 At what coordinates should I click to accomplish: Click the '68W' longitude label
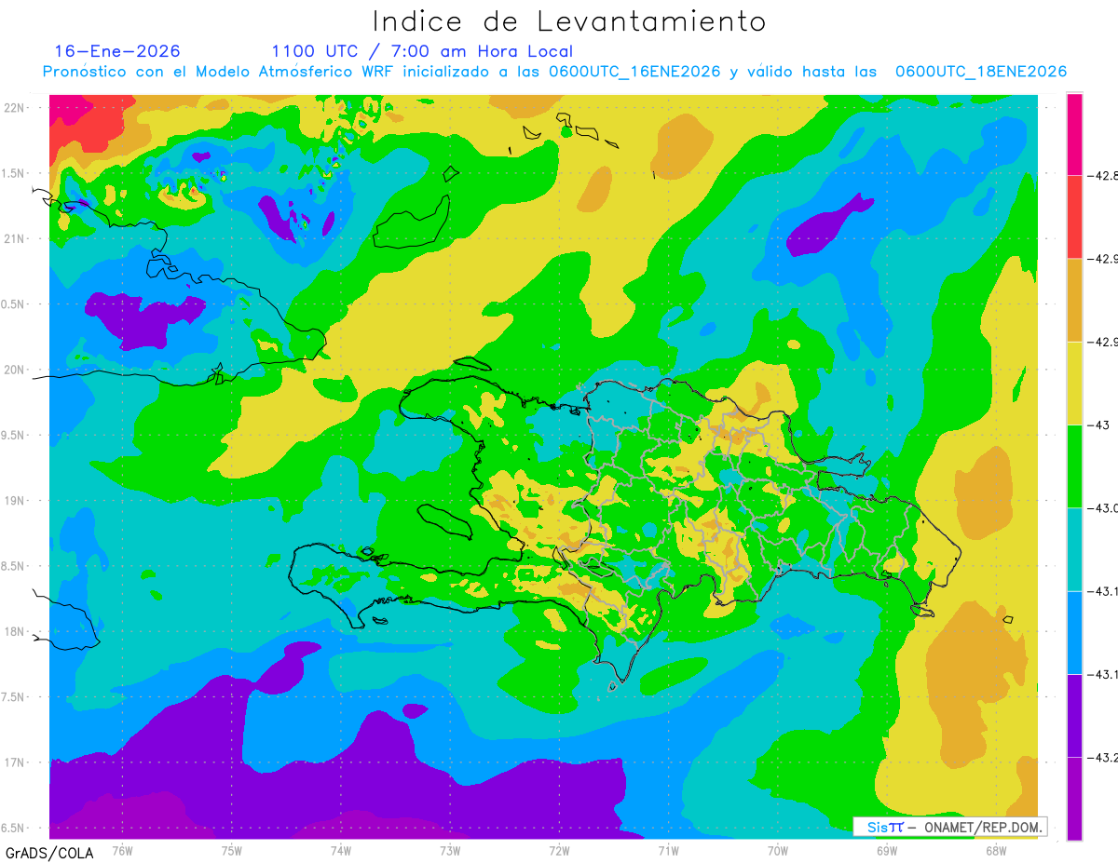(x=996, y=851)
